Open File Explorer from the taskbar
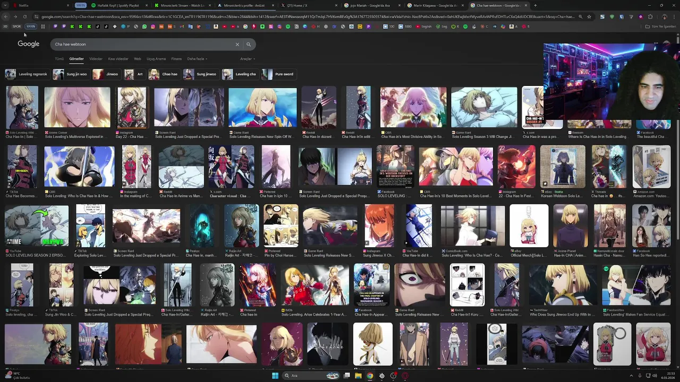680x382 pixels. point(358,376)
